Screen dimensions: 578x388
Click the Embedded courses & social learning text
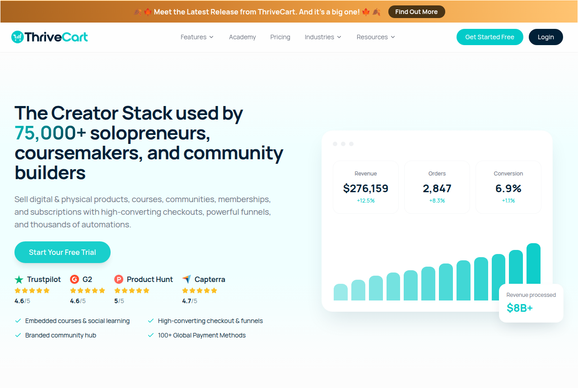pyautogui.click(x=77, y=321)
